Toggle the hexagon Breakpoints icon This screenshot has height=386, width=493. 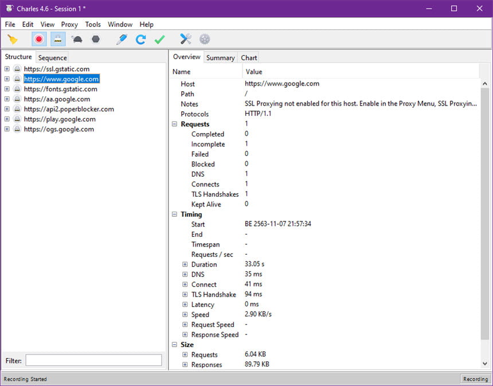96,40
